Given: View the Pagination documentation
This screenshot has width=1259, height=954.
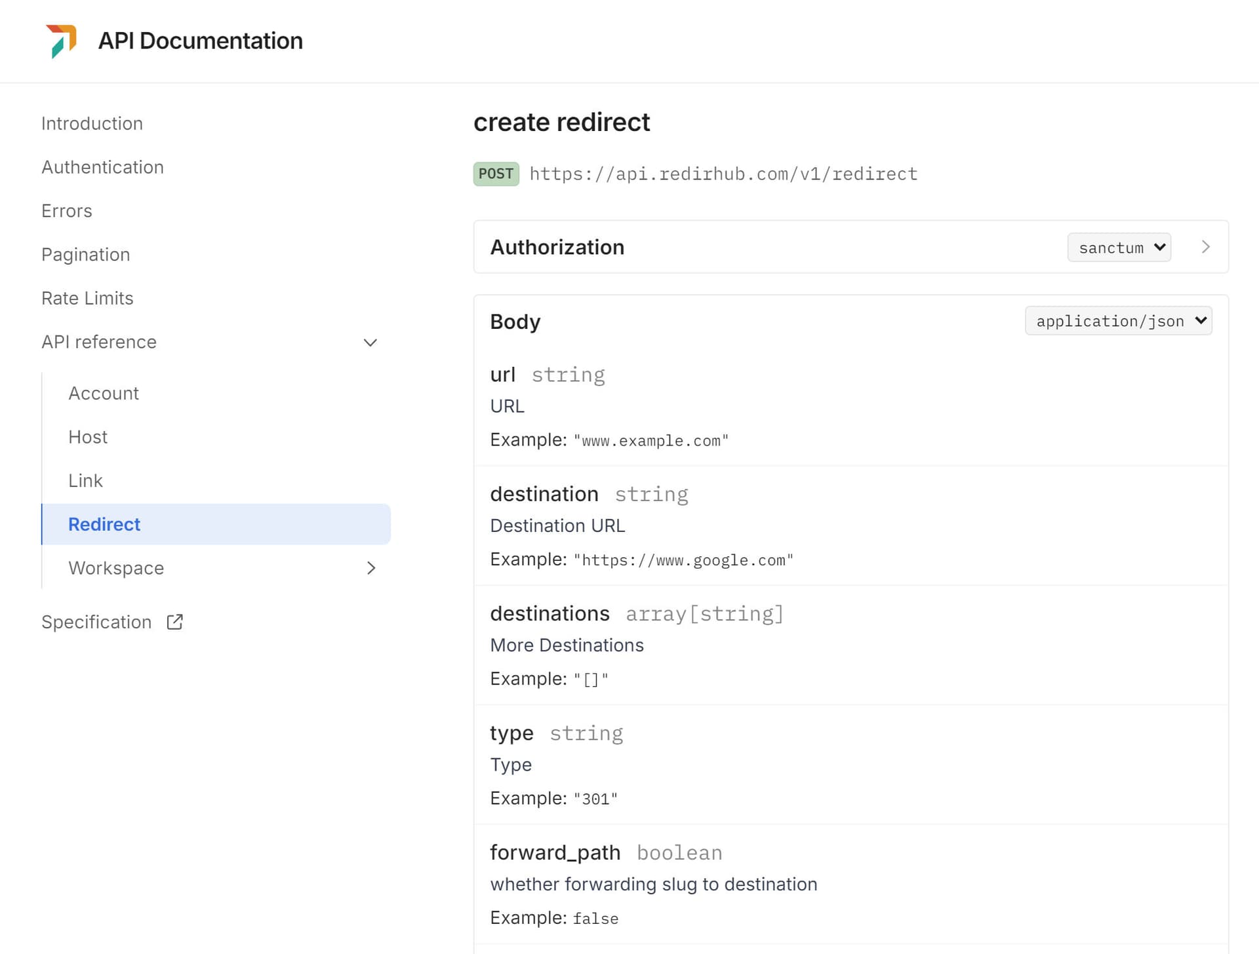Looking at the screenshot, I should (86, 254).
